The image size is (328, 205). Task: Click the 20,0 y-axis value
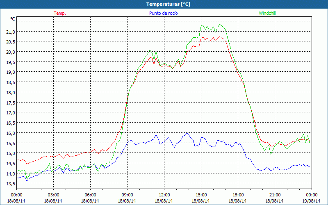(11, 52)
